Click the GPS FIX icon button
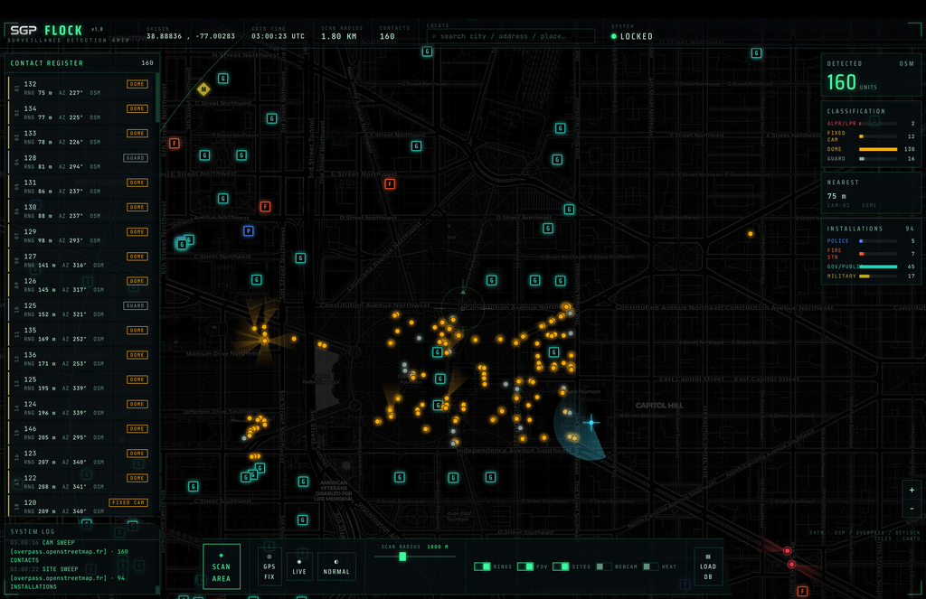The width and height of the screenshot is (926, 599). 269,566
